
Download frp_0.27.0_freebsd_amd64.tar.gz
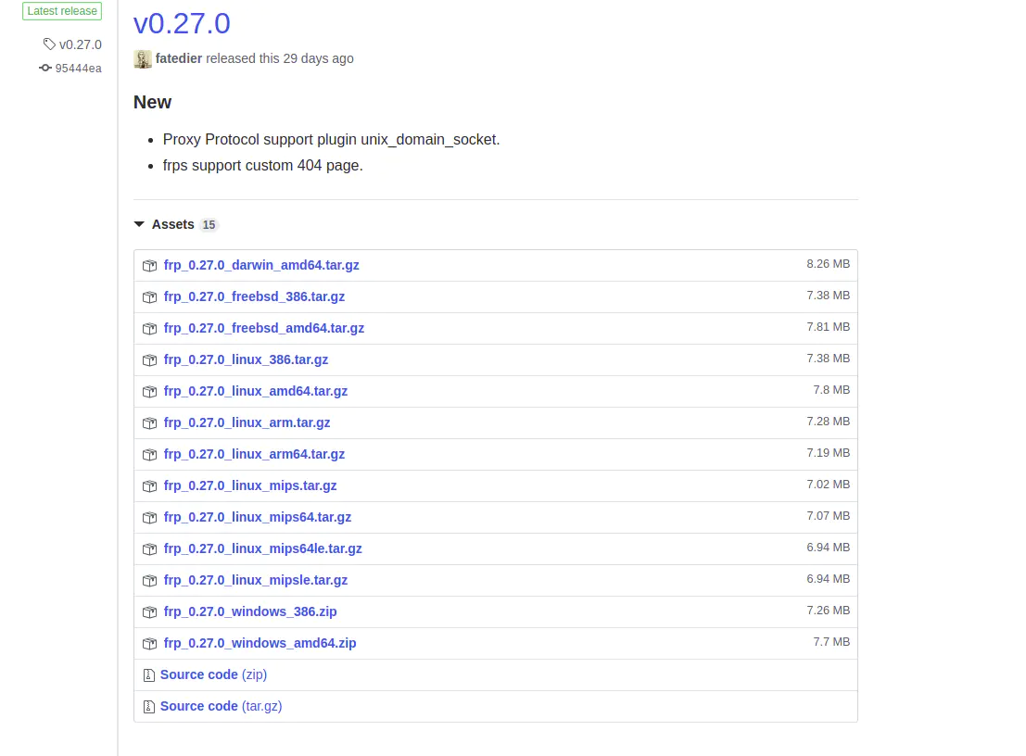click(x=264, y=328)
